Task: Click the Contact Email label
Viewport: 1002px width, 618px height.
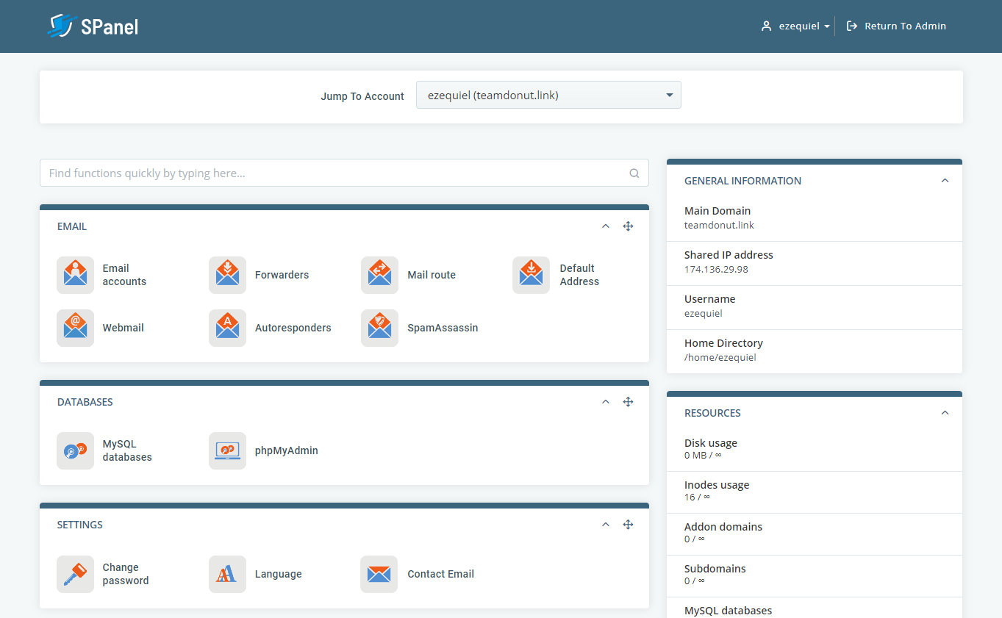Action: pyautogui.click(x=440, y=574)
